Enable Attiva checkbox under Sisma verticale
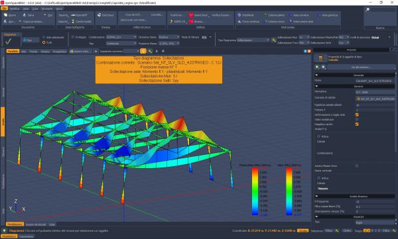This screenshot has height=239, width=398. click(x=318, y=178)
